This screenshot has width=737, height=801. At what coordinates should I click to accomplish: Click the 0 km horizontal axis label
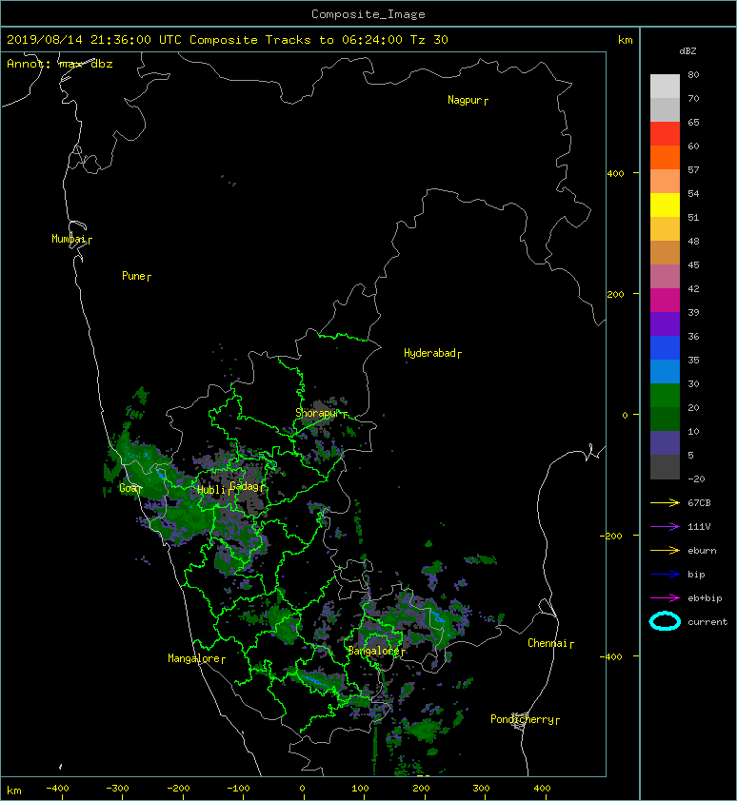coord(302,789)
